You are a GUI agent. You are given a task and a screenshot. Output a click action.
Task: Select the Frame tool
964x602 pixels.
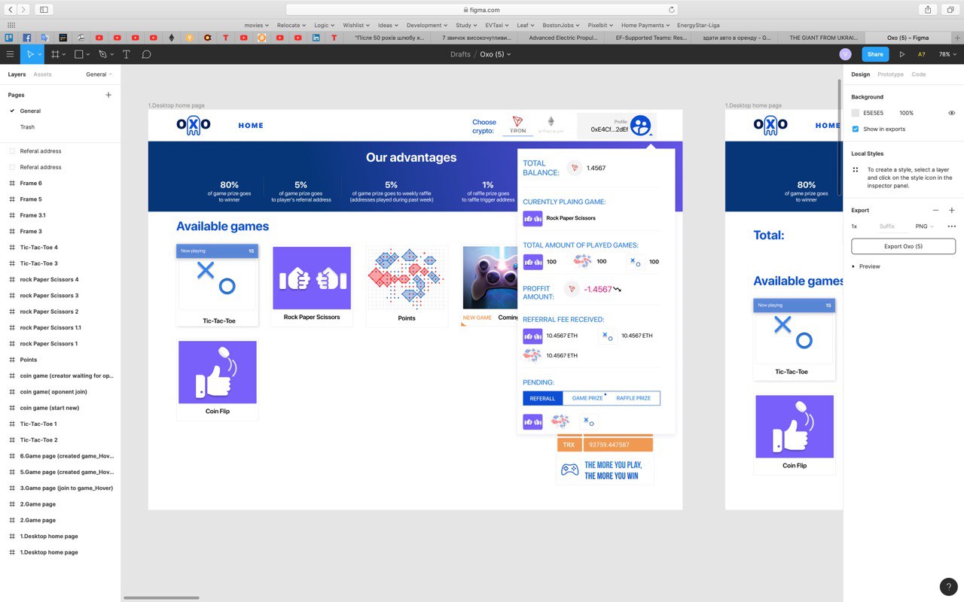(x=54, y=54)
